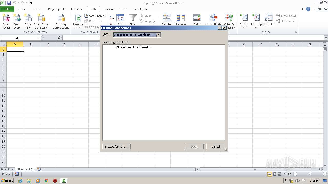Click From Web data icon
328x184 pixels.
[17, 21]
